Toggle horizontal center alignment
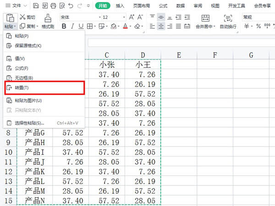Screen dimensions: 275x206 tap(161, 27)
